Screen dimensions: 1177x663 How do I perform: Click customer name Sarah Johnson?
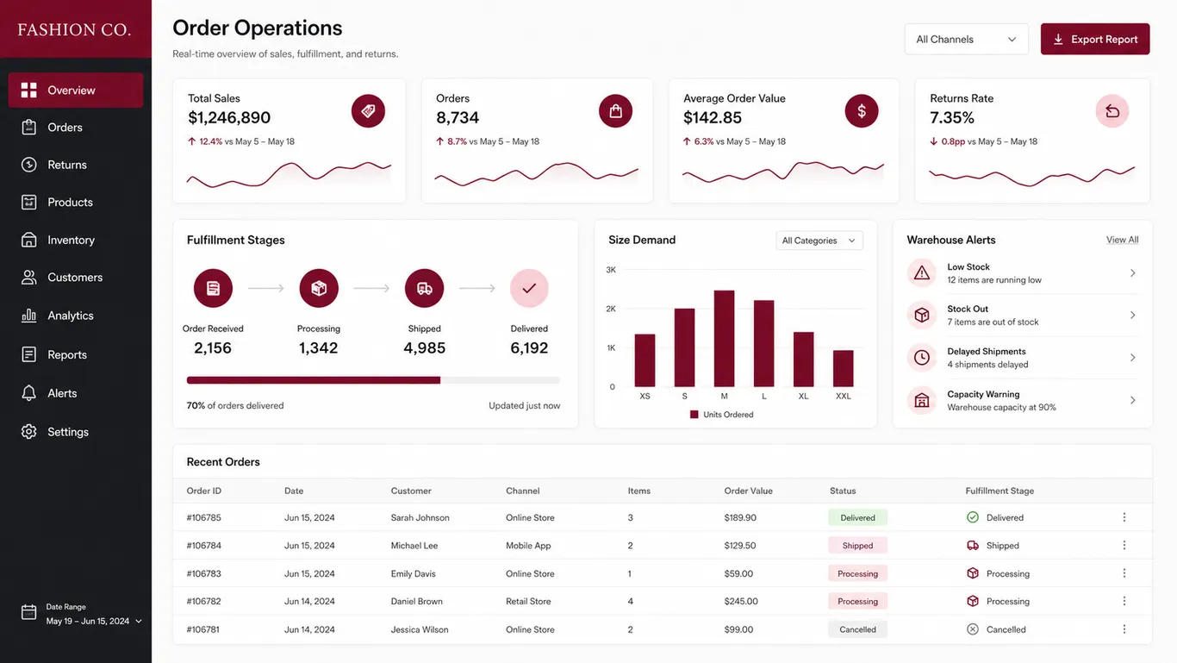[420, 518]
